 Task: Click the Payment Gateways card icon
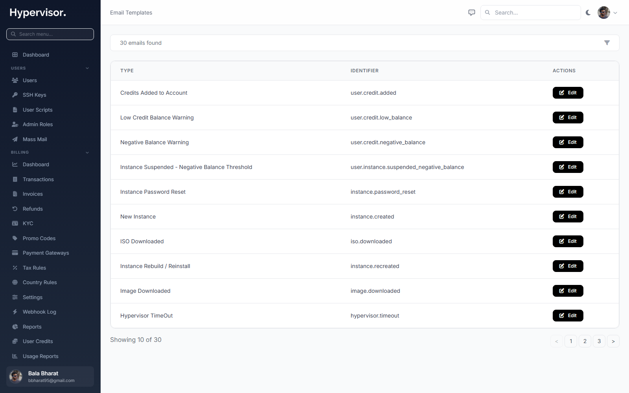[x=15, y=253]
